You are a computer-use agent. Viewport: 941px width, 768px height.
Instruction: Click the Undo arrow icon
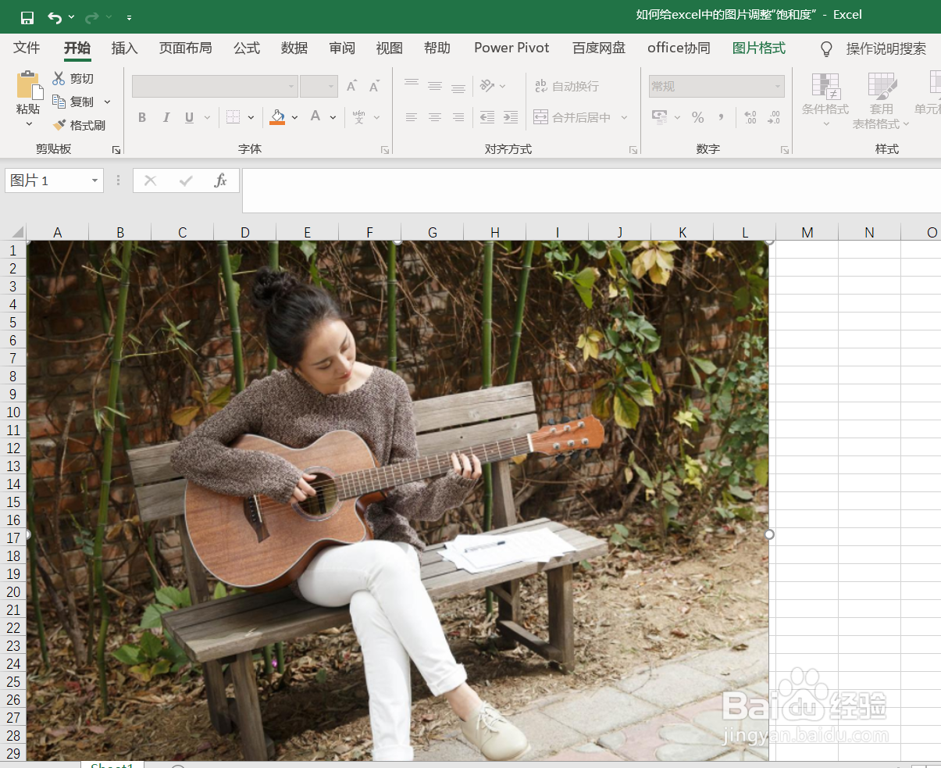pos(54,17)
